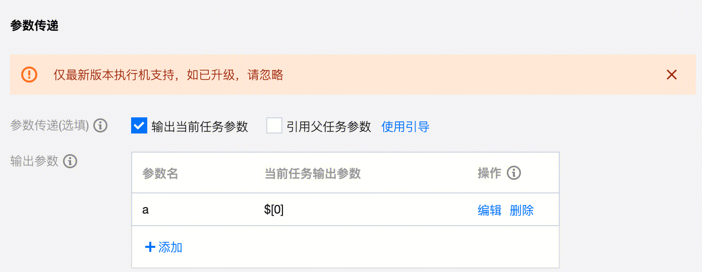The width and height of the screenshot is (702, 272).
Task: Click 编辑 to edit parameter a
Action: [489, 210]
